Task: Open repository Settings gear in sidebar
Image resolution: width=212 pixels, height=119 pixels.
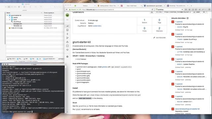Action: (67, 57)
